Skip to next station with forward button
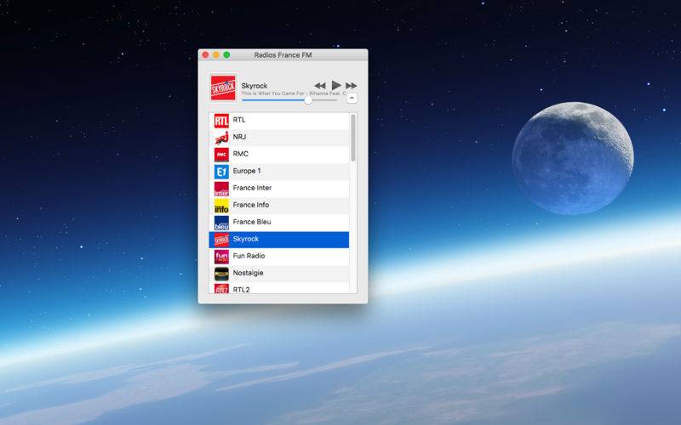The height and width of the screenshot is (425, 681). click(x=351, y=86)
